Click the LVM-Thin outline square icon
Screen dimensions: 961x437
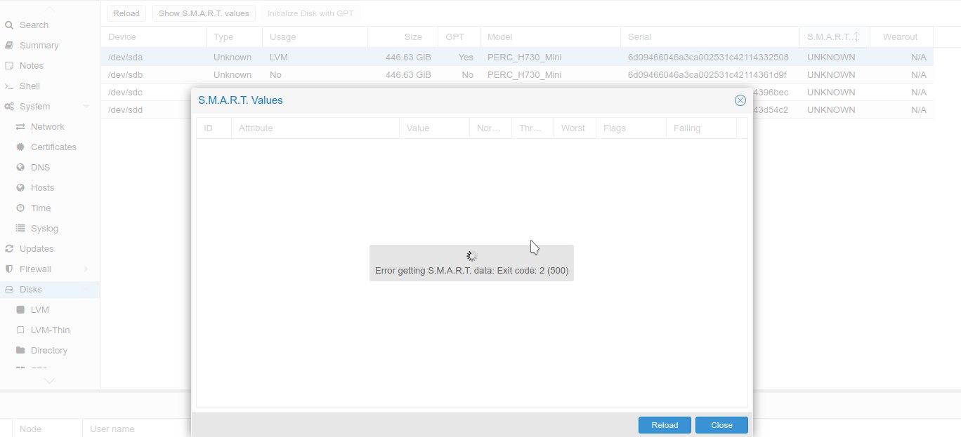coord(20,330)
